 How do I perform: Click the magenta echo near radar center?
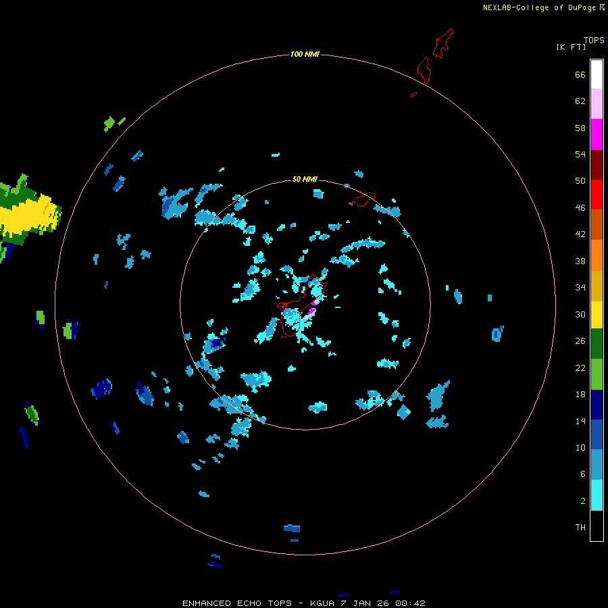311,311
